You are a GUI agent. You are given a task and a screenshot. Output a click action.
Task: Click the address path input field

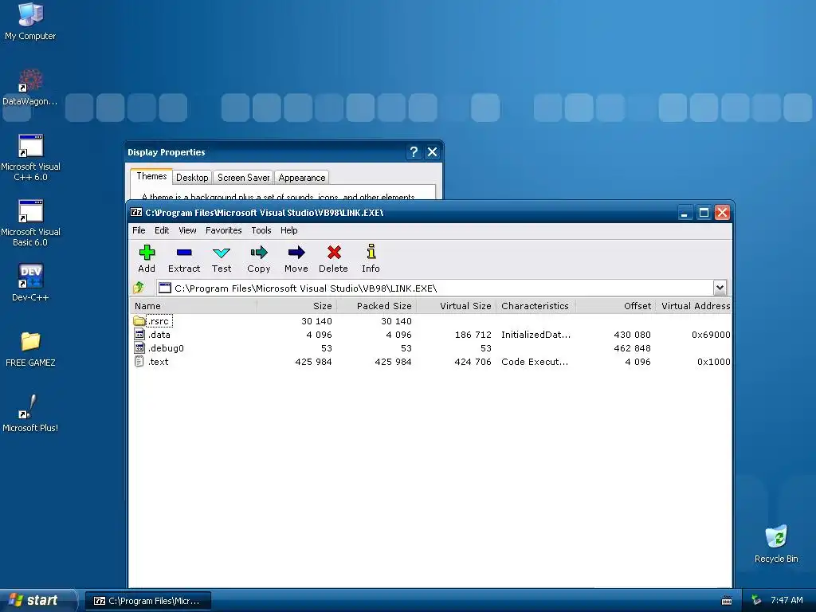coord(434,288)
